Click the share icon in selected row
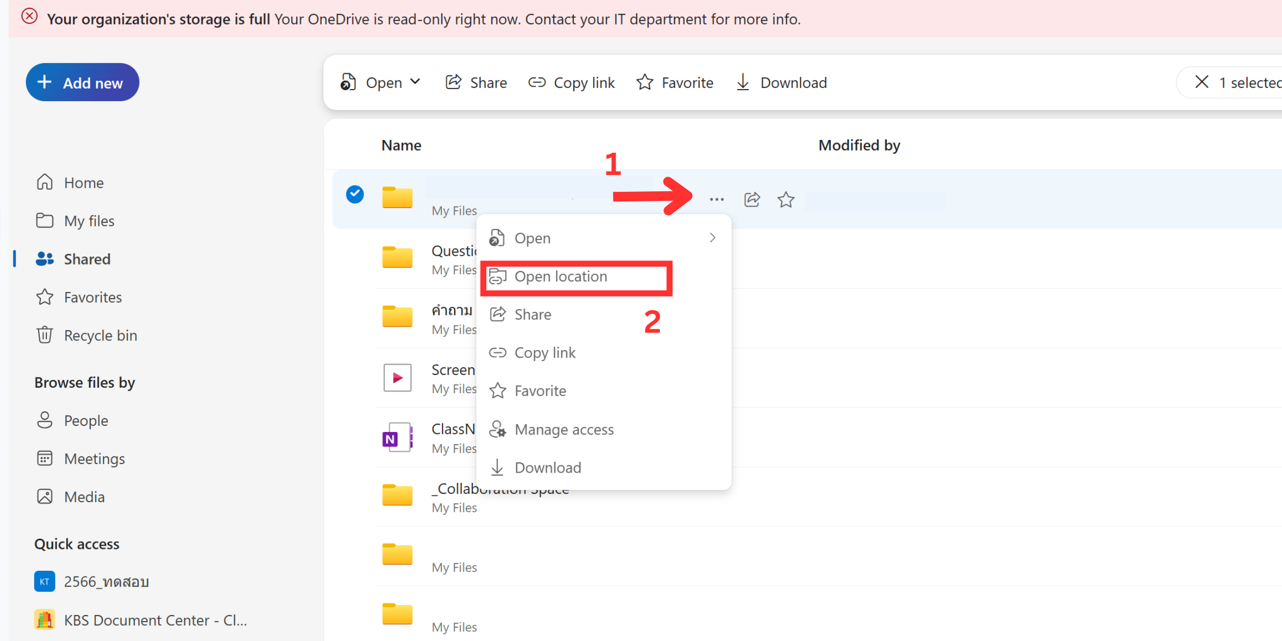This screenshot has width=1282, height=641. [752, 199]
